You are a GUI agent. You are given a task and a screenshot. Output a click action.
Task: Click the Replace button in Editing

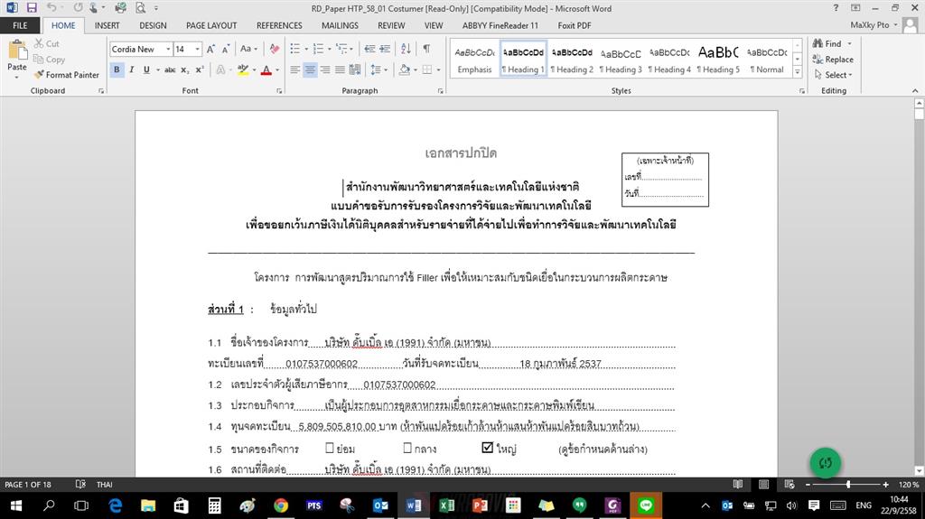(832, 60)
